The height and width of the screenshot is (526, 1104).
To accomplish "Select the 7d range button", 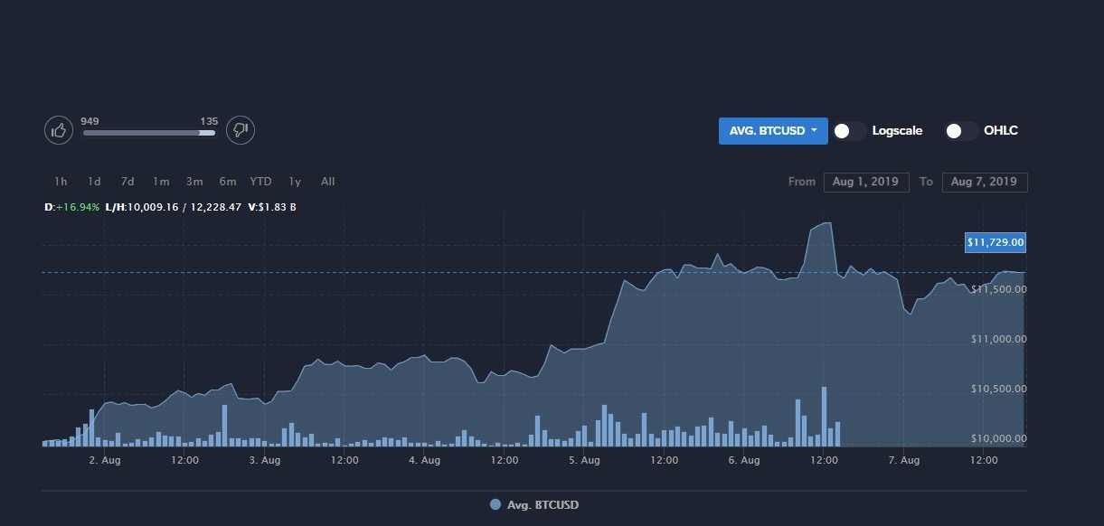I will coord(127,181).
